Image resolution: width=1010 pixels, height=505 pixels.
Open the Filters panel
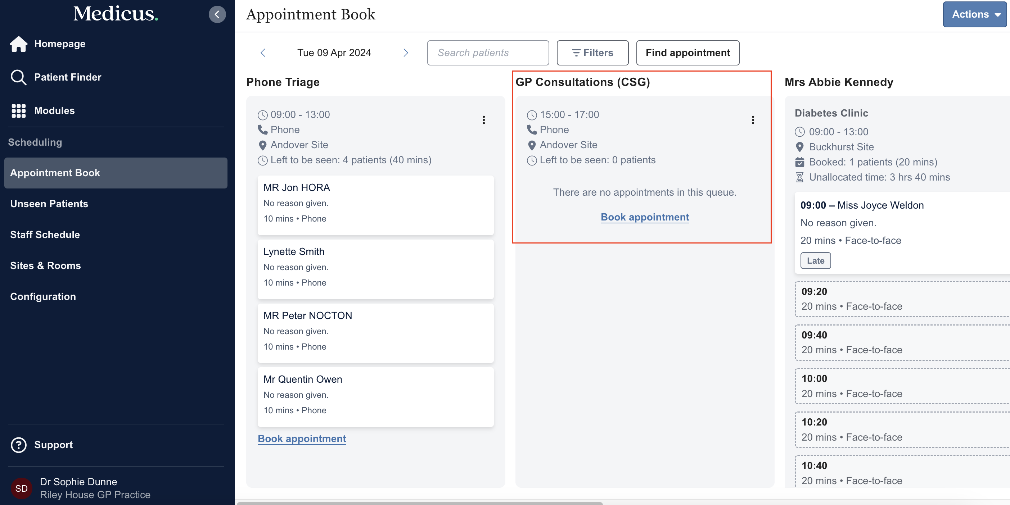[592, 53]
